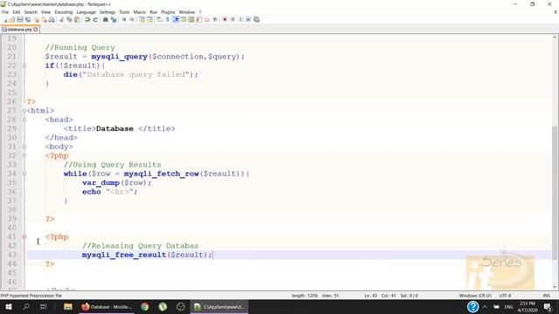
Task: Collapse the while loop fold at line 34
Action: coord(24,174)
